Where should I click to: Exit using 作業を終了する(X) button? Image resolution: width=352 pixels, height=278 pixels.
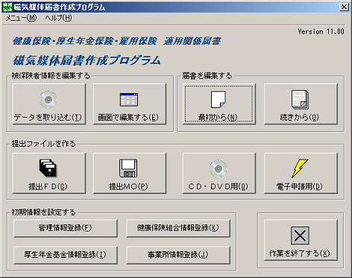click(x=301, y=240)
